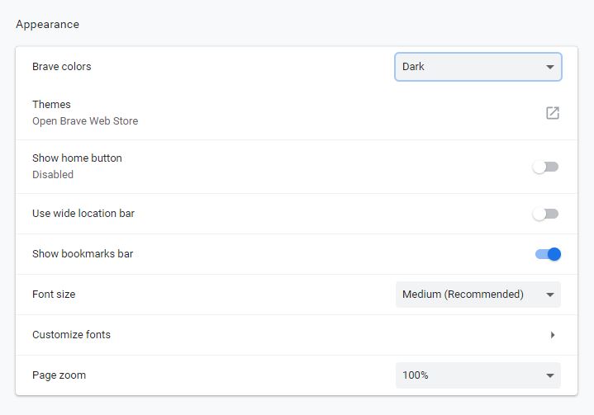Viewport: 594px width, 415px height.
Task: Click the Brave colors dropdown caret
Action: (x=550, y=67)
